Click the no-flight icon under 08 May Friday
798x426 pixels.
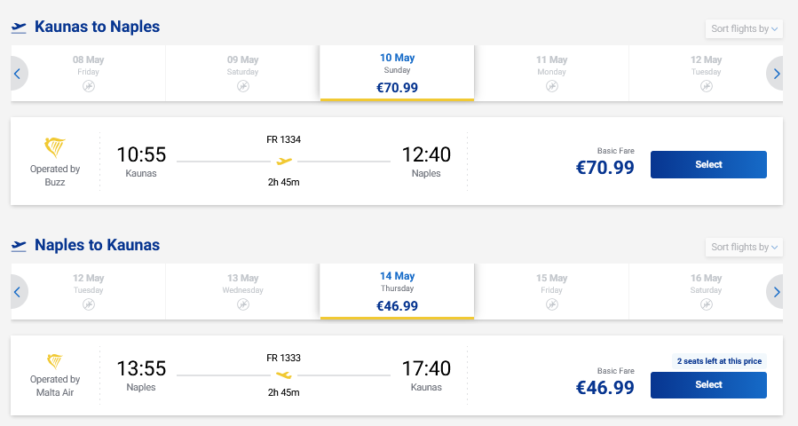click(x=88, y=86)
